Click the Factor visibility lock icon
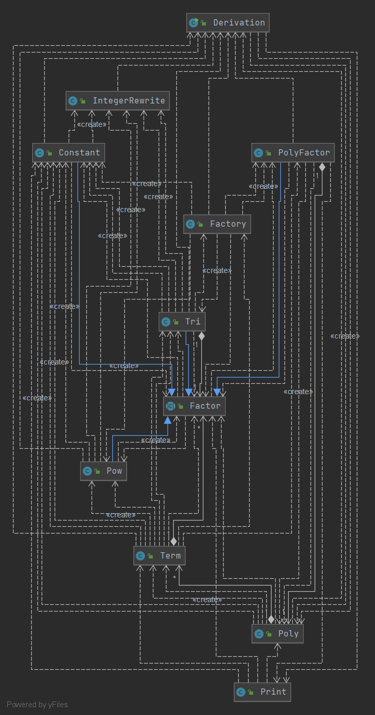This screenshot has height=715, width=375. (180, 406)
